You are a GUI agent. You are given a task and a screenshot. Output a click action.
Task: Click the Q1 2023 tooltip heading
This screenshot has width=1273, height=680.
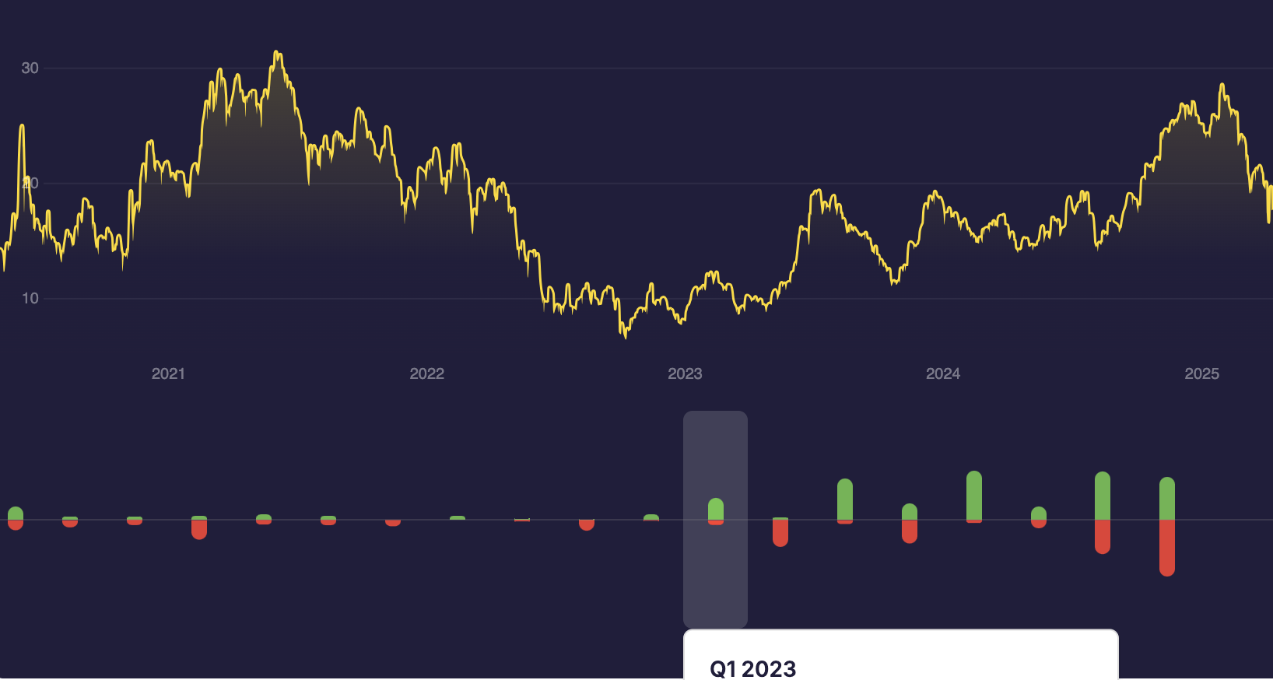(752, 668)
